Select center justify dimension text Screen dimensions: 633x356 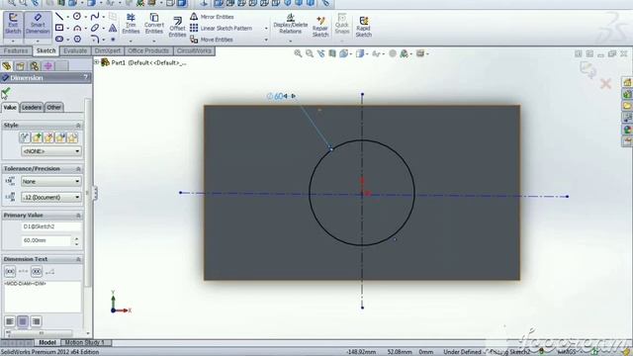(x=23, y=321)
